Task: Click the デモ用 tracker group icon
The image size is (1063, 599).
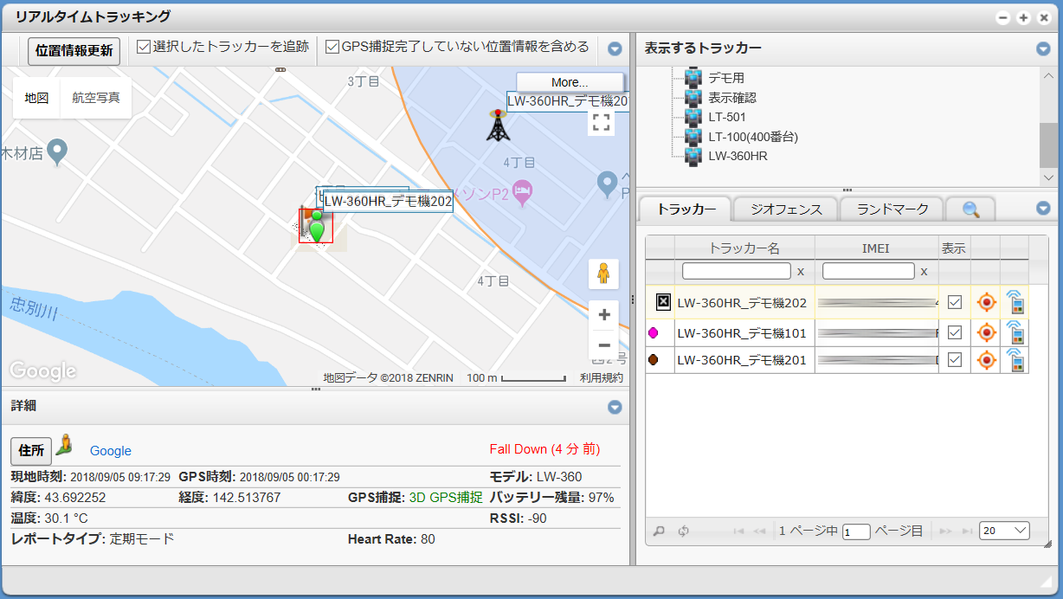Action: pyautogui.click(x=693, y=78)
